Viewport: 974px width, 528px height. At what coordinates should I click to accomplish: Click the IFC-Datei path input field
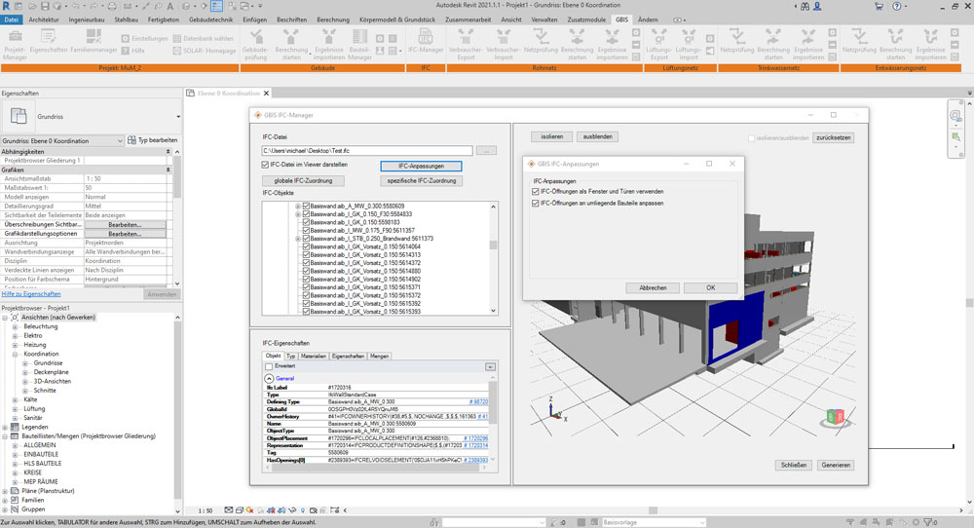click(367, 151)
